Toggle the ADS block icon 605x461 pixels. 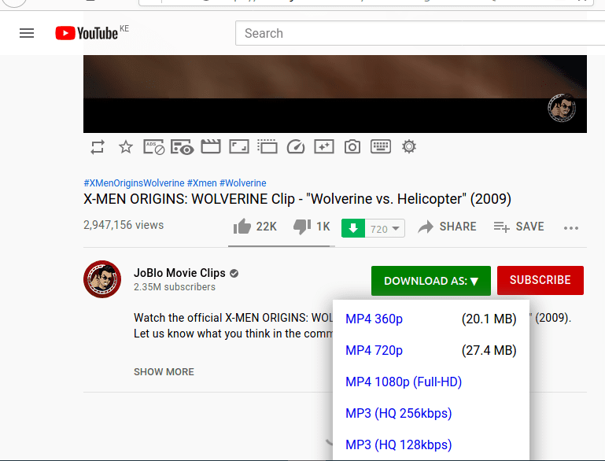pos(154,146)
